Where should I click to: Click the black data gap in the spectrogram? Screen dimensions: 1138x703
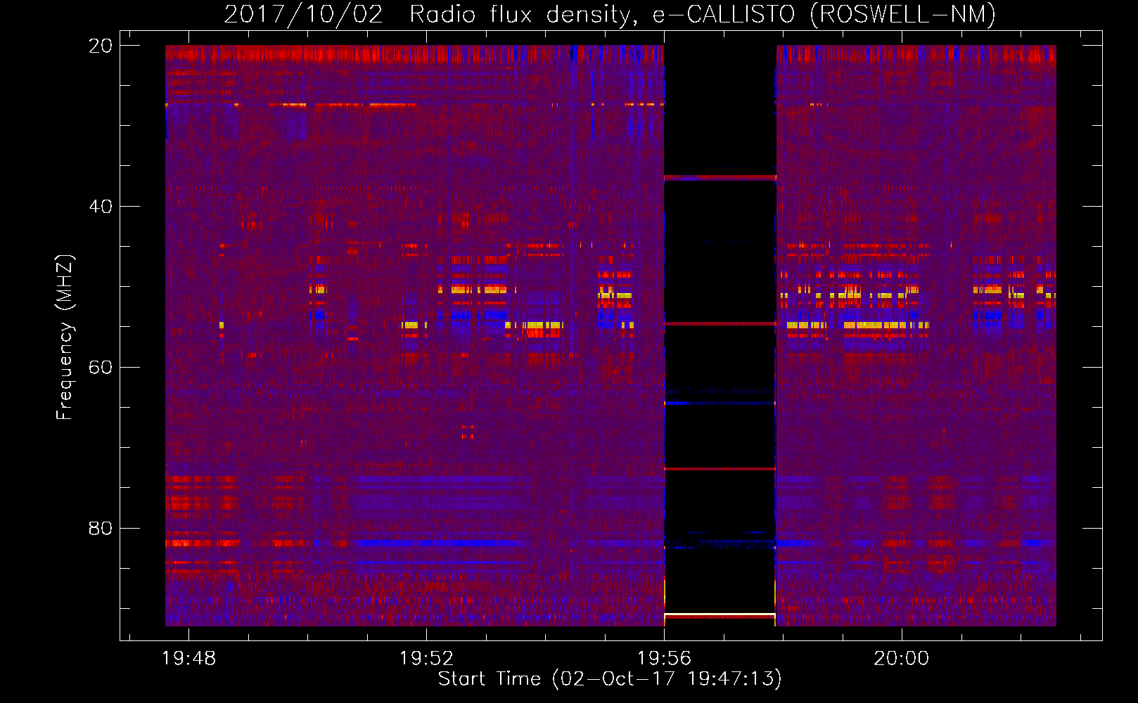(720, 335)
